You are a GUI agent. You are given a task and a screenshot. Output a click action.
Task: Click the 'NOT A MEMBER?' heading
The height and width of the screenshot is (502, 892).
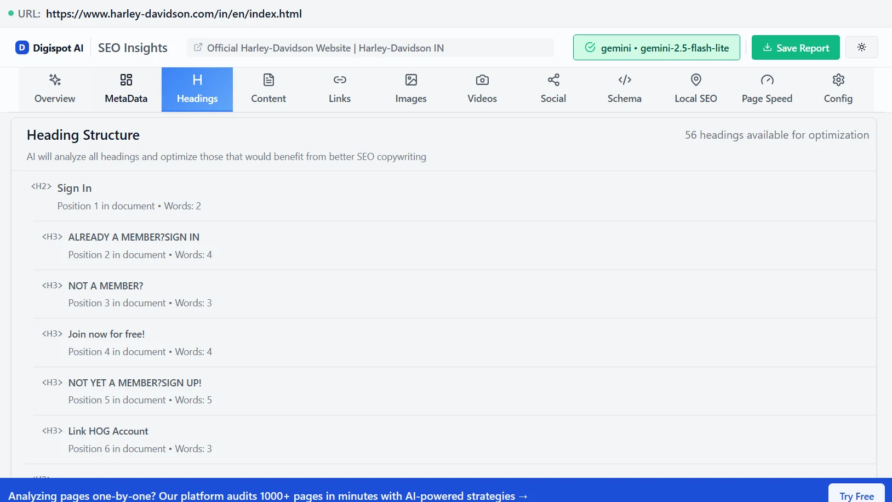tap(106, 286)
